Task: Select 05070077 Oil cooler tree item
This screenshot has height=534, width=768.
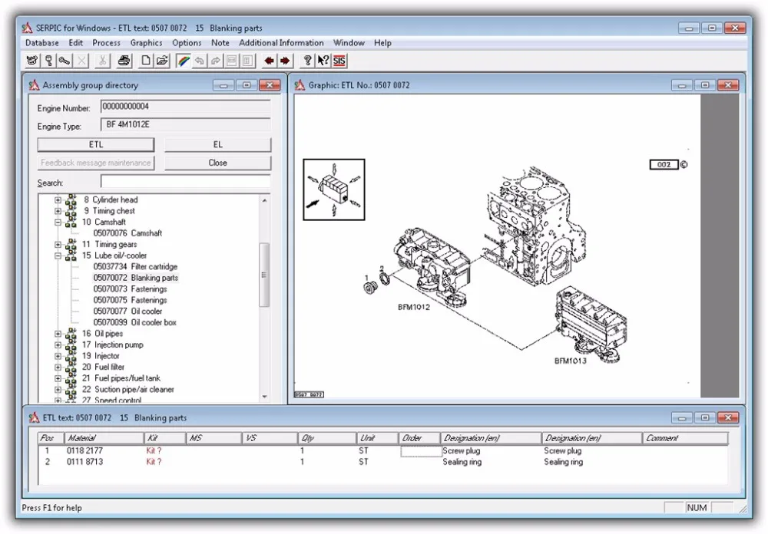Action: (x=127, y=311)
